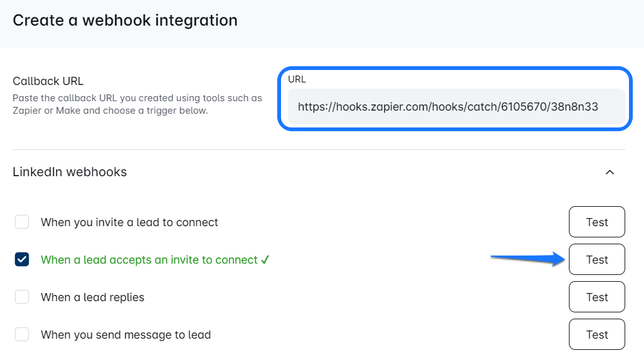Enable the invite a lead to connect checkbox
Viewport: 644px width, 353px height.
[x=22, y=222]
